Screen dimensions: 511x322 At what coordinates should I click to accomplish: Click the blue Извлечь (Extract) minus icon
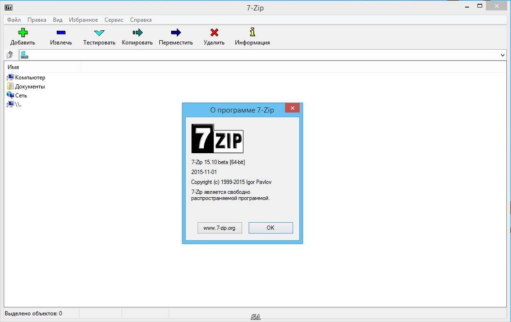(x=61, y=32)
